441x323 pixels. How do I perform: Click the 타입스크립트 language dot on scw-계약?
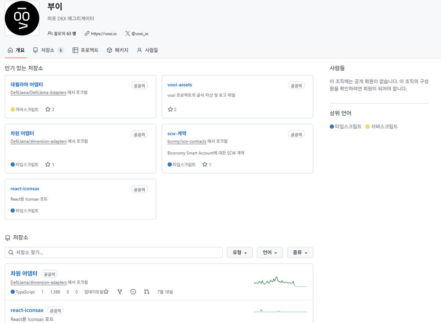170,164
